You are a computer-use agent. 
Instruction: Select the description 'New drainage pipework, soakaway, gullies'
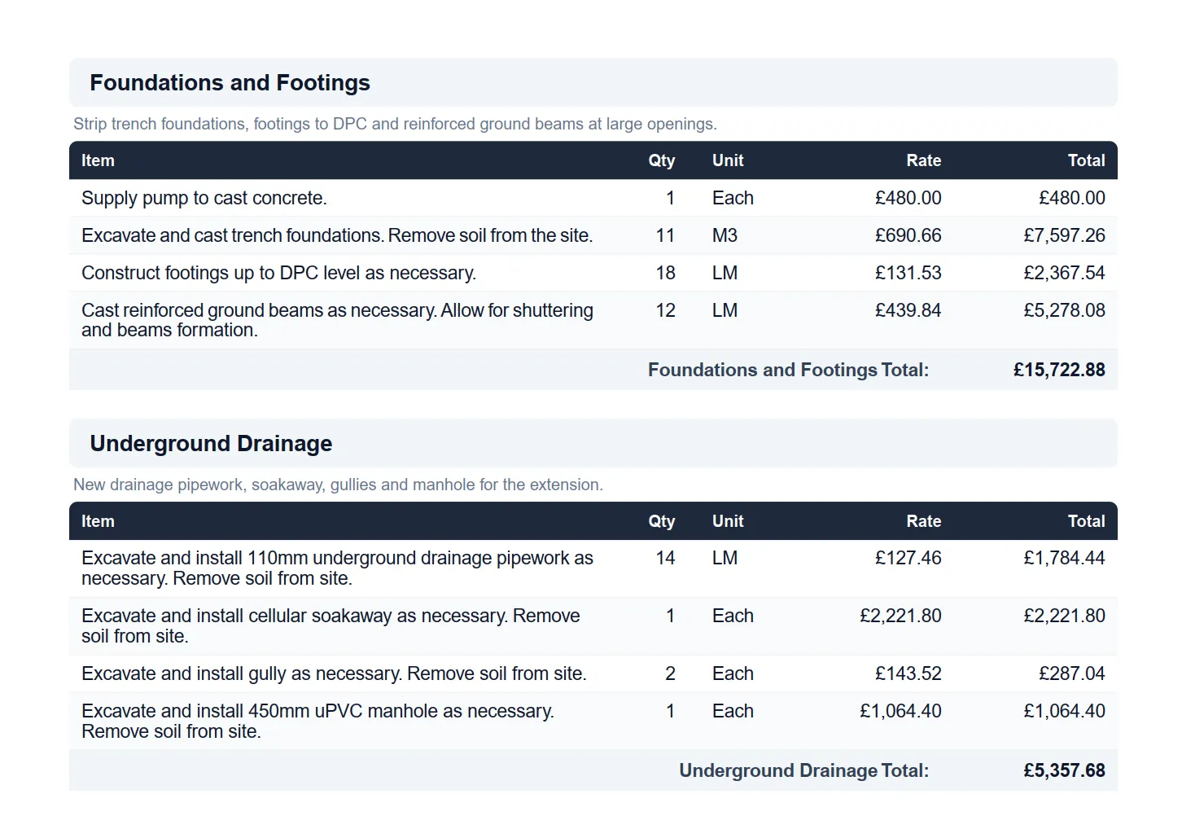[x=338, y=485]
